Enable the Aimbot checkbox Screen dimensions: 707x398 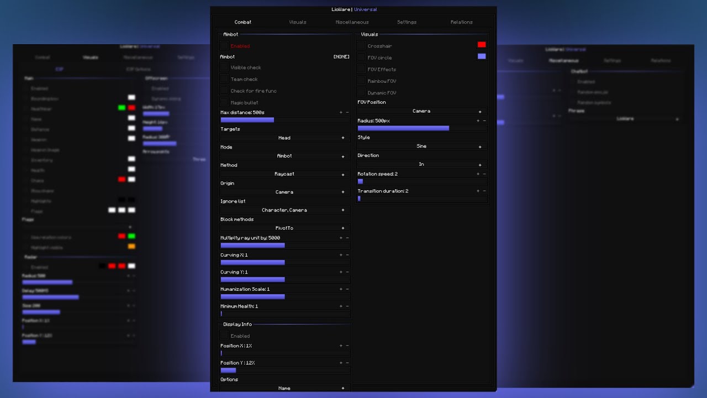(224, 46)
